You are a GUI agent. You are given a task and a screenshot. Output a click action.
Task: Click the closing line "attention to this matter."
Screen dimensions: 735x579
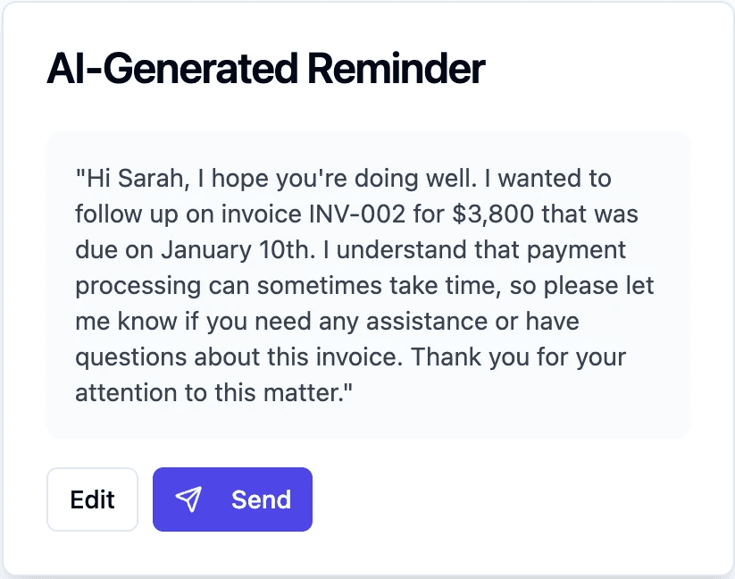(x=214, y=393)
